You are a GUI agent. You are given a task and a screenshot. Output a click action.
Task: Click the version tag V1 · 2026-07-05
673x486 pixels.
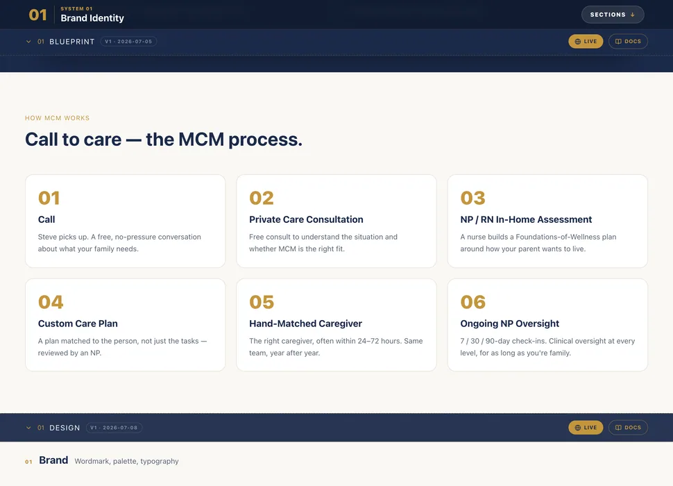tap(128, 42)
